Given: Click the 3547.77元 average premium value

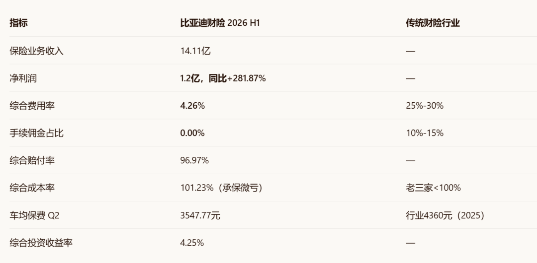Looking at the screenshot, I should [200, 215].
